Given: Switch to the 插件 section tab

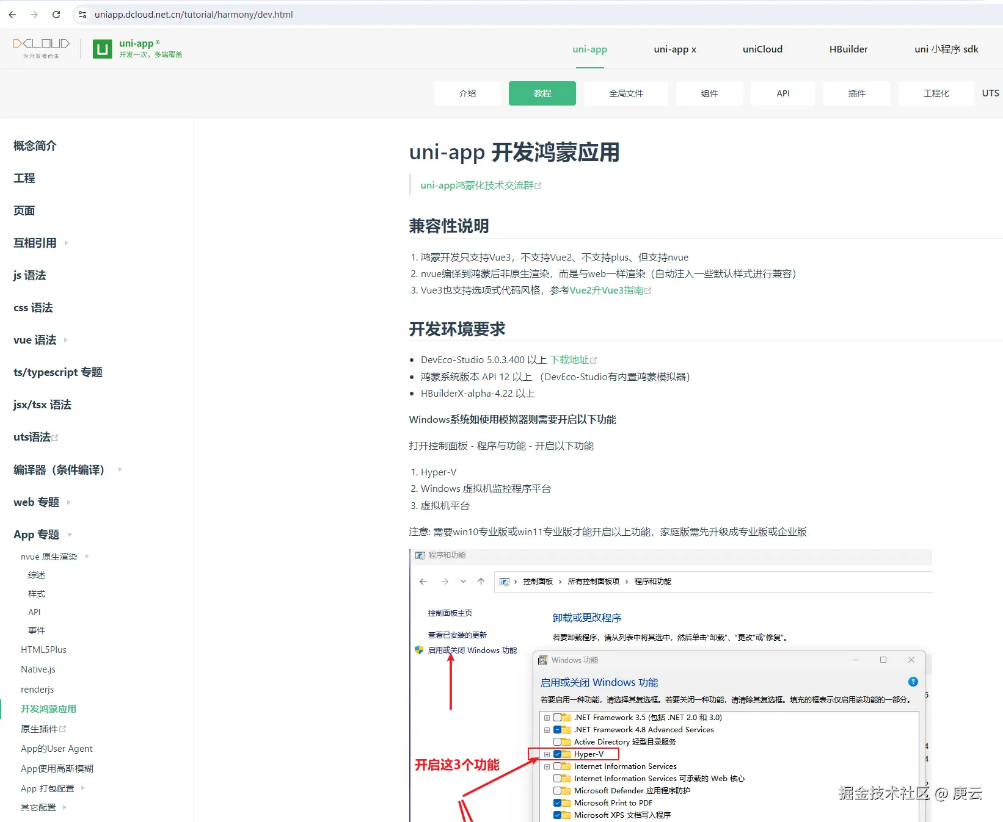Looking at the screenshot, I should point(857,93).
